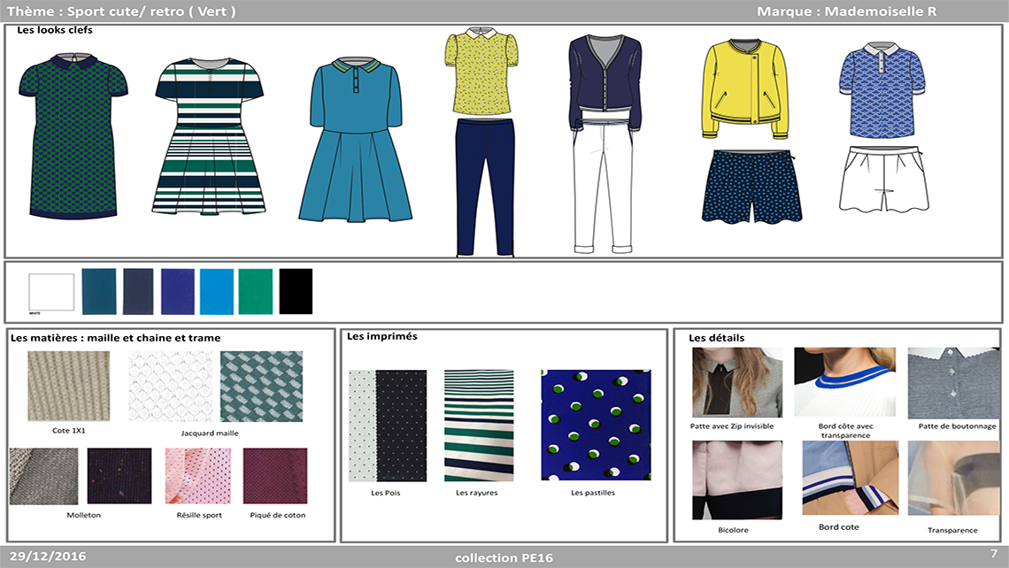Click the 'Les détails' heading
This screenshot has width=1009, height=568.
(716, 338)
